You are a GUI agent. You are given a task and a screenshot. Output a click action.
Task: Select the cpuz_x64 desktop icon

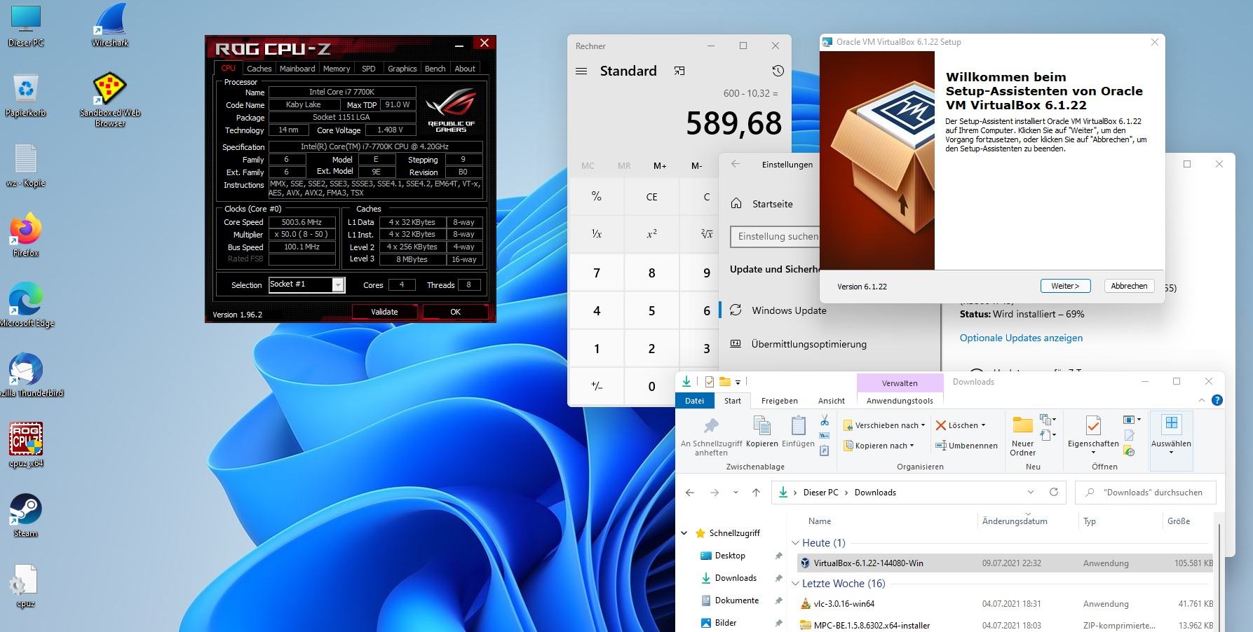pos(26,445)
